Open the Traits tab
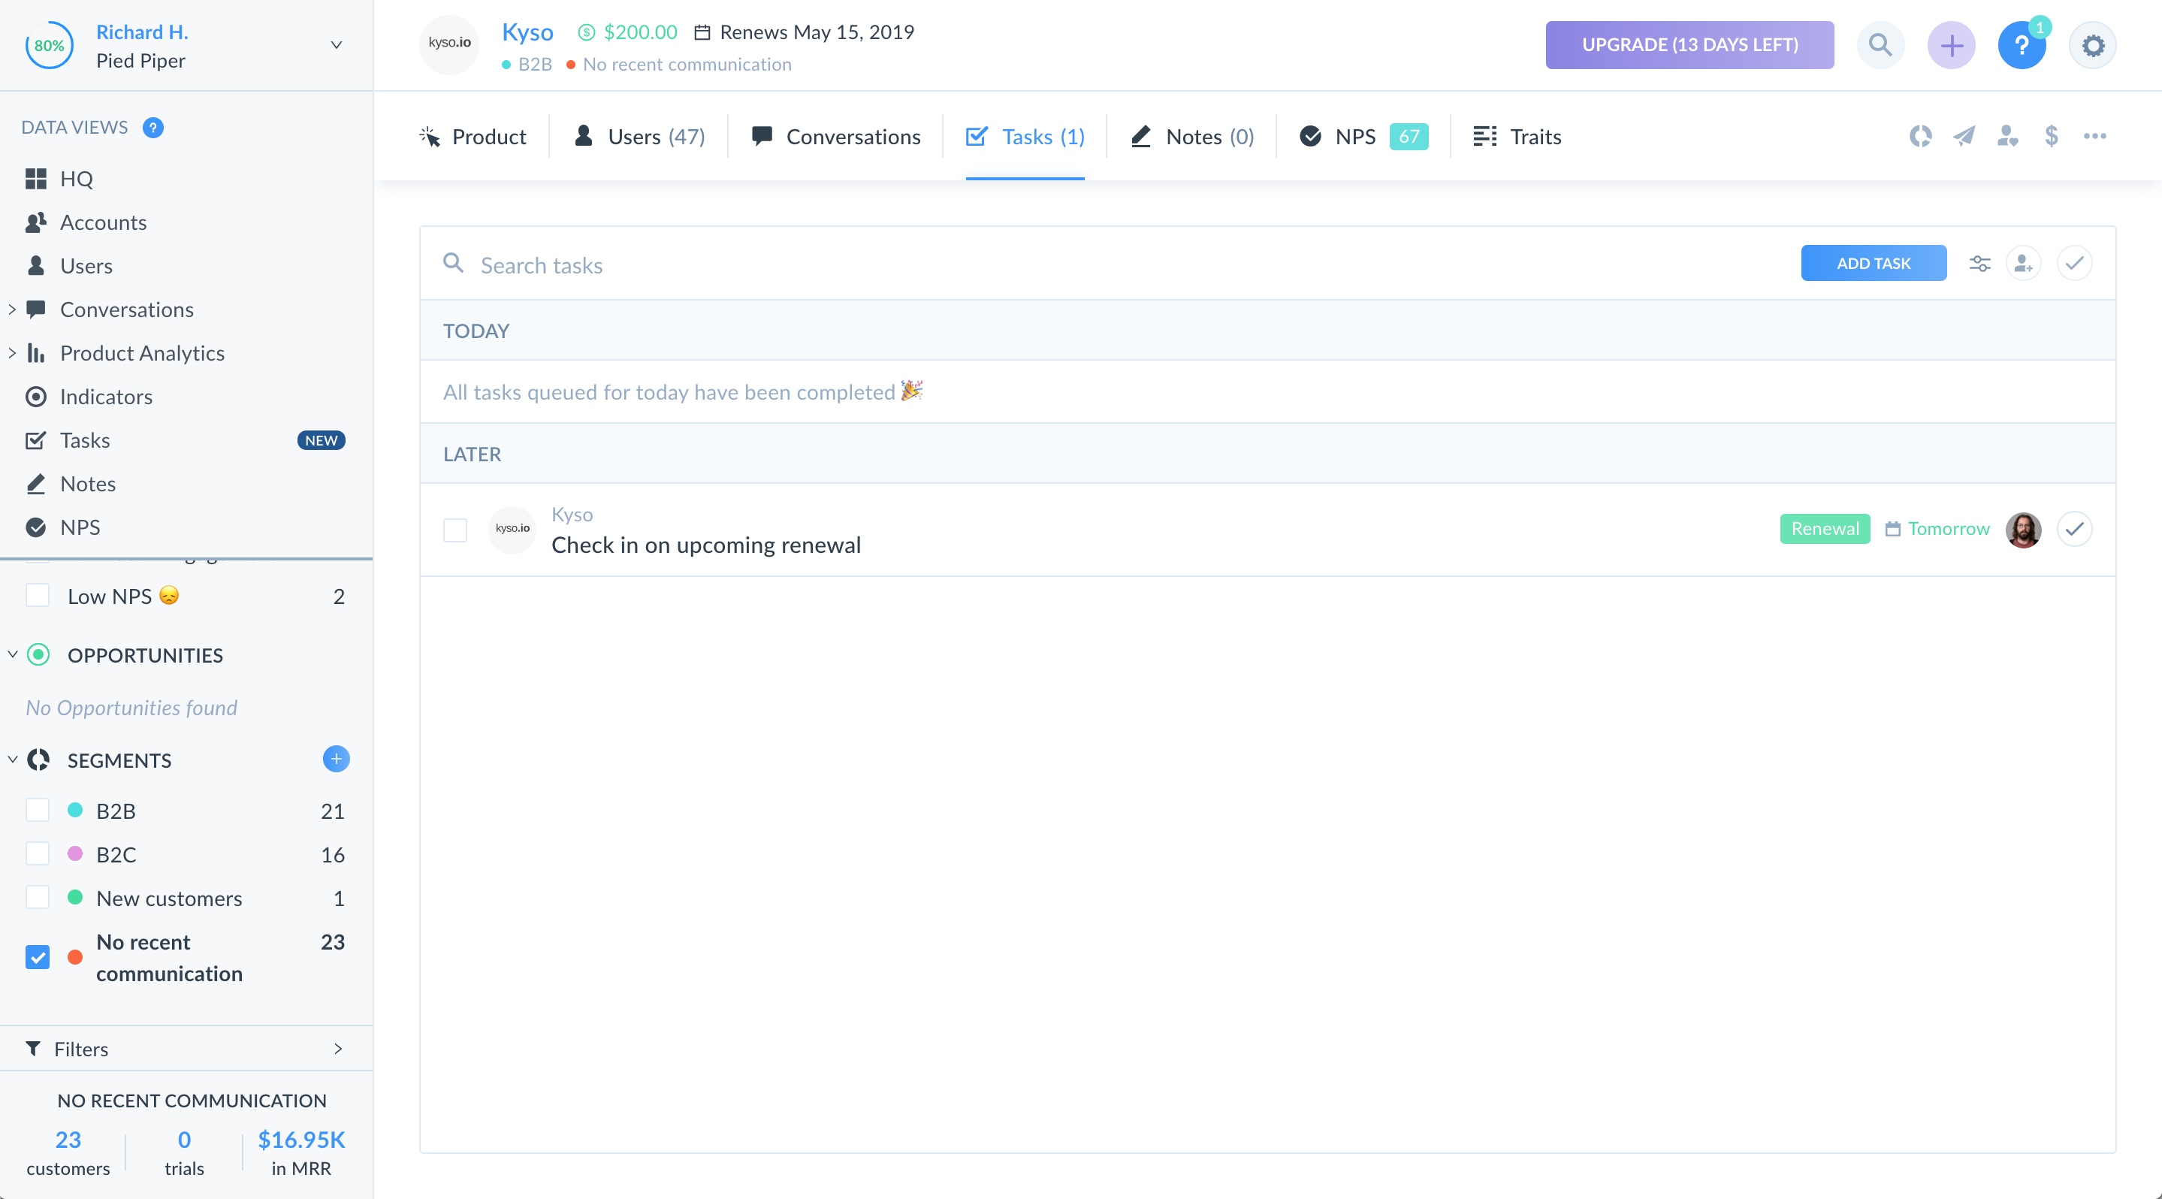 click(x=1517, y=137)
